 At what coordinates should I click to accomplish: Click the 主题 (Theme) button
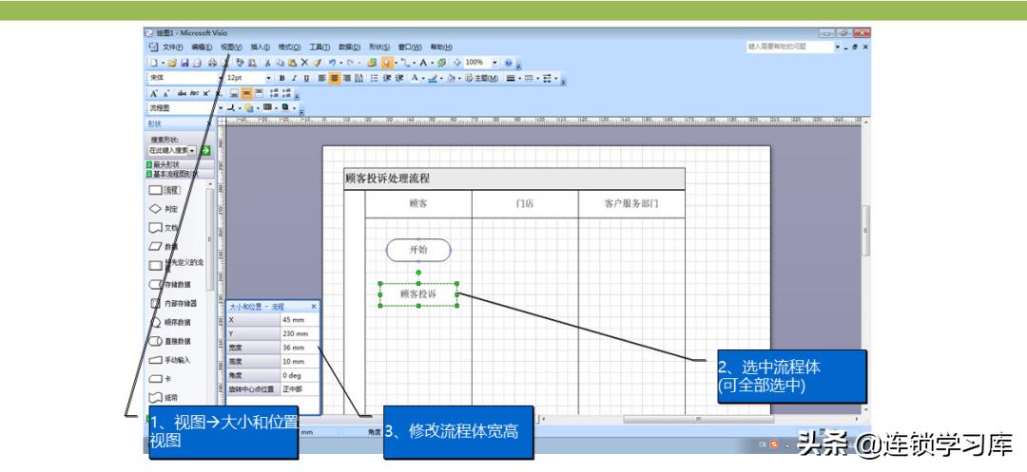pos(482,78)
